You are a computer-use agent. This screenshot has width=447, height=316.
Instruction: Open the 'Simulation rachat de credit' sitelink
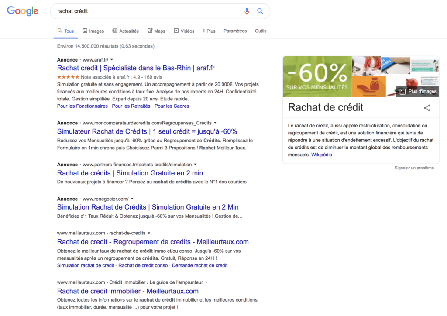pos(86,265)
